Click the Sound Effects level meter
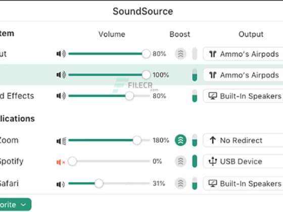This screenshot has width=283, height=212. [195, 96]
